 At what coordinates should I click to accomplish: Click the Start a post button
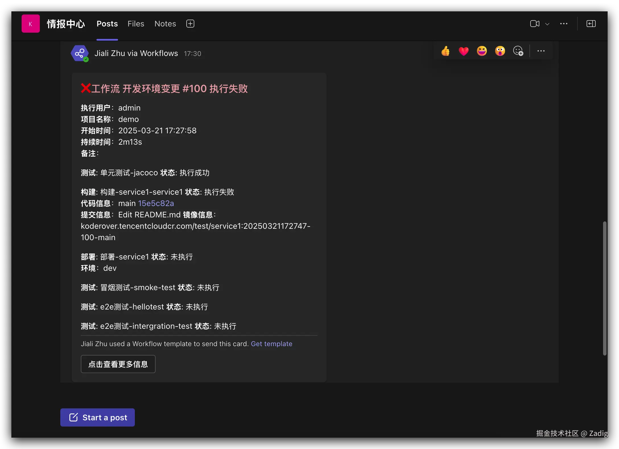coord(97,417)
